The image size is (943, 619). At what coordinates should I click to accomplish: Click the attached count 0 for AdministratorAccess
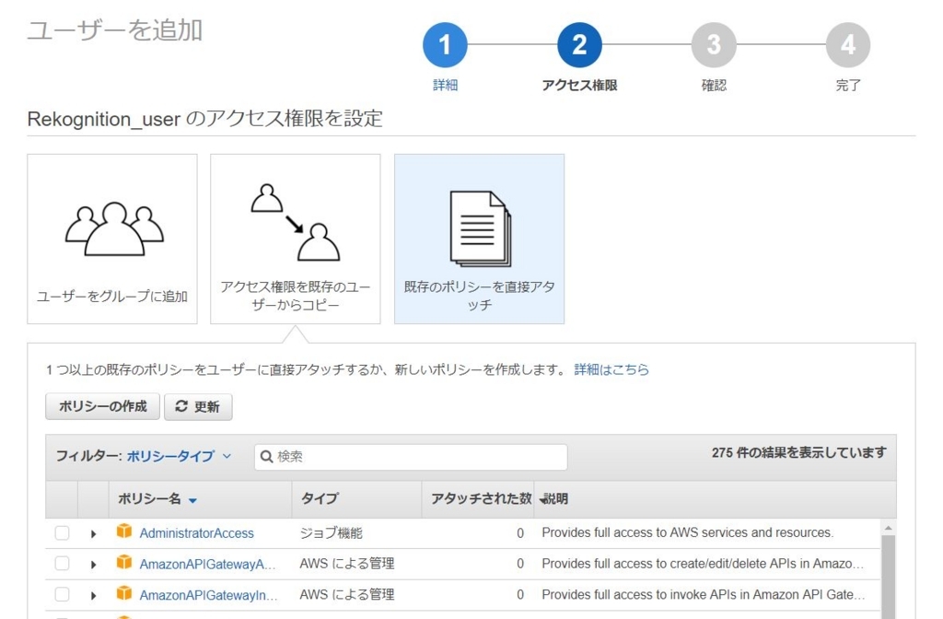coord(520,533)
